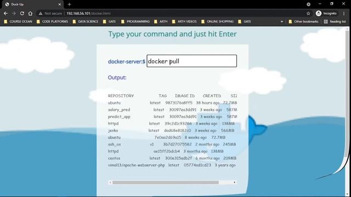The height and width of the screenshot is (197, 351).
Task: Open the browser home page icon
Action: 30,13
